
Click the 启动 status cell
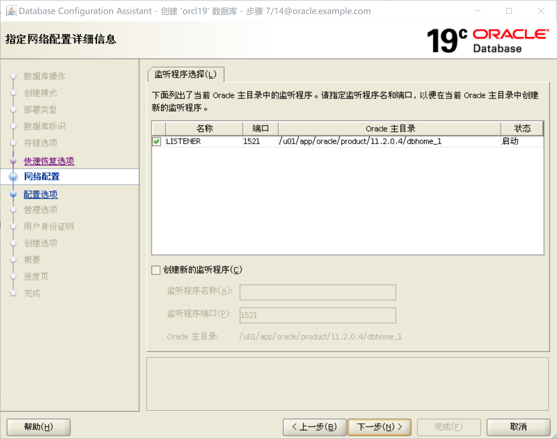pos(522,141)
